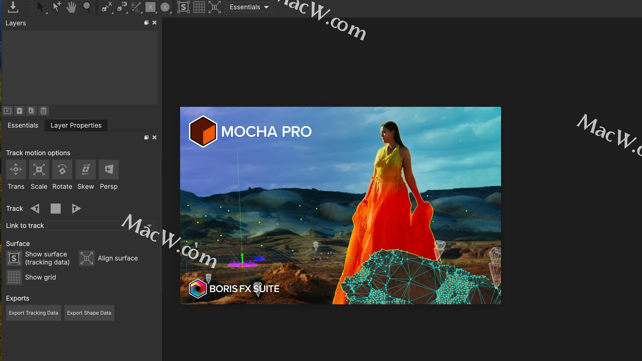Open the Link to track dropdown
Screen dimensions: 642x361
(100, 226)
